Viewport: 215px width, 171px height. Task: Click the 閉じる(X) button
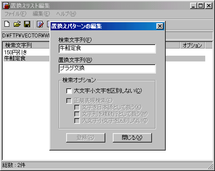[132, 138]
